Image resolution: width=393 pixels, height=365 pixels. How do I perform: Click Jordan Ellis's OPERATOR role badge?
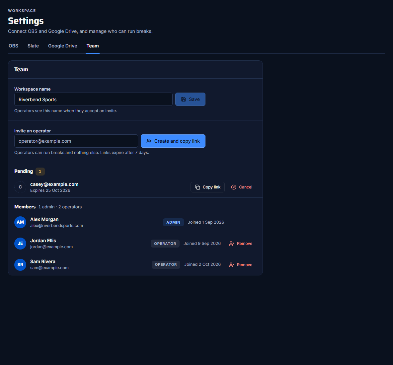165,244
